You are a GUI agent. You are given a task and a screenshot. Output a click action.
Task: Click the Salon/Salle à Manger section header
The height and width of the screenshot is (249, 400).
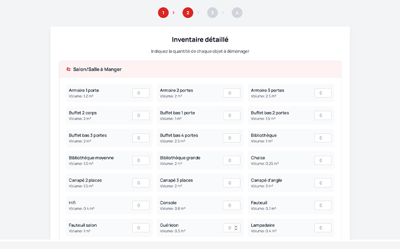click(x=200, y=69)
